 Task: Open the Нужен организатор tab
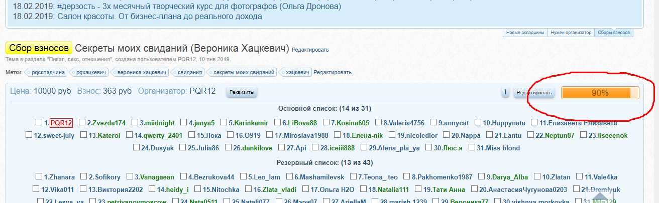point(571,33)
